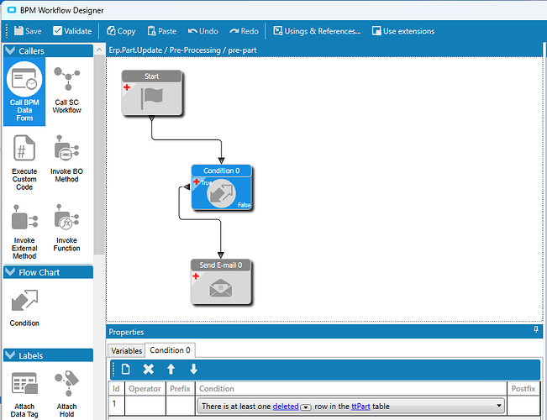The height and width of the screenshot is (420, 547).
Task: Collapse the Flow Chart section
Action: (x=10, y=272)
